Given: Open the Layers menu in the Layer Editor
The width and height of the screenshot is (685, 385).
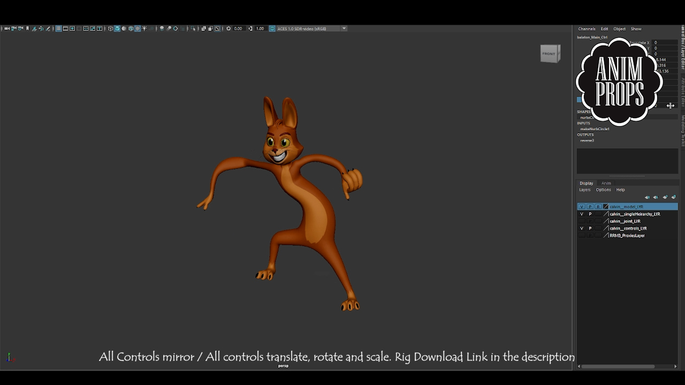Looking at the screenshot, I should point(584,189).
